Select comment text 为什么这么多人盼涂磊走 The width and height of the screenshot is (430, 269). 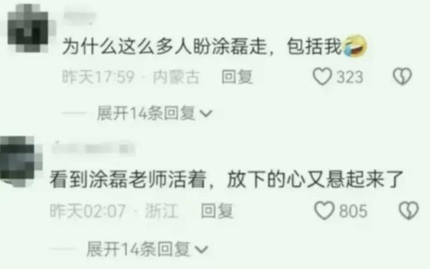click(x=164, y=46)
